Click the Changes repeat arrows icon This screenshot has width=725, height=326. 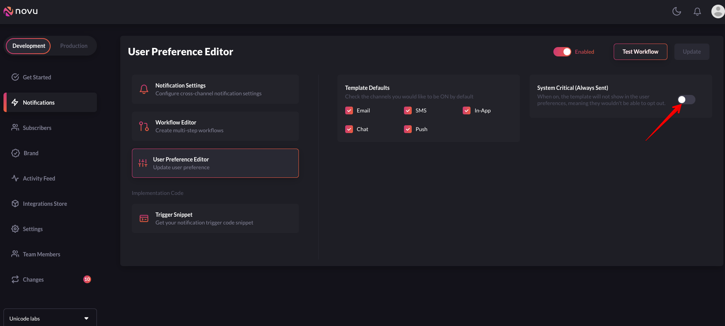[15, 279]
